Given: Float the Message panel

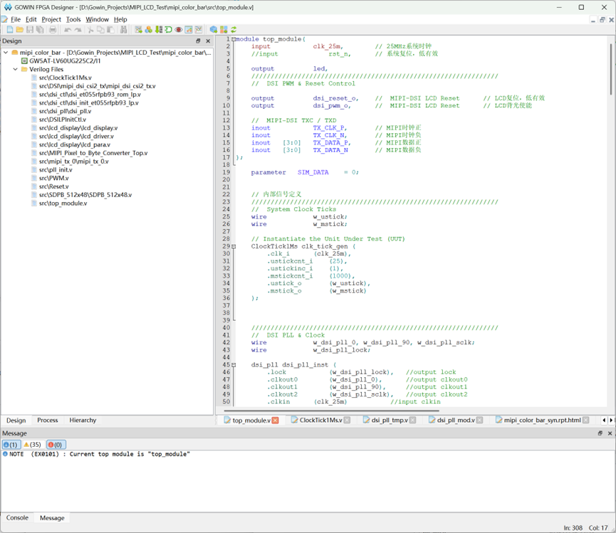Looking at the screenshot, I should point(600,433).
